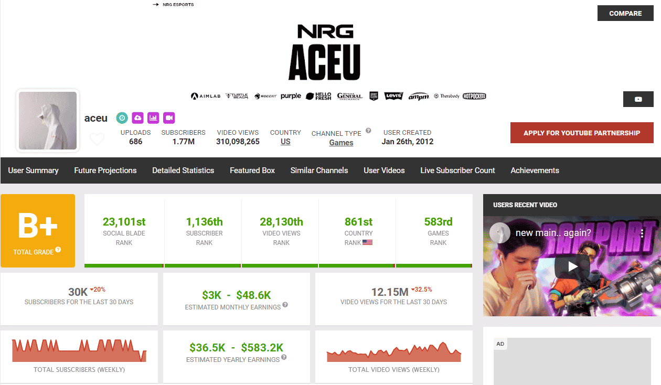
Task: Click the 12.15M video views value
Action: tap(390, 292)
